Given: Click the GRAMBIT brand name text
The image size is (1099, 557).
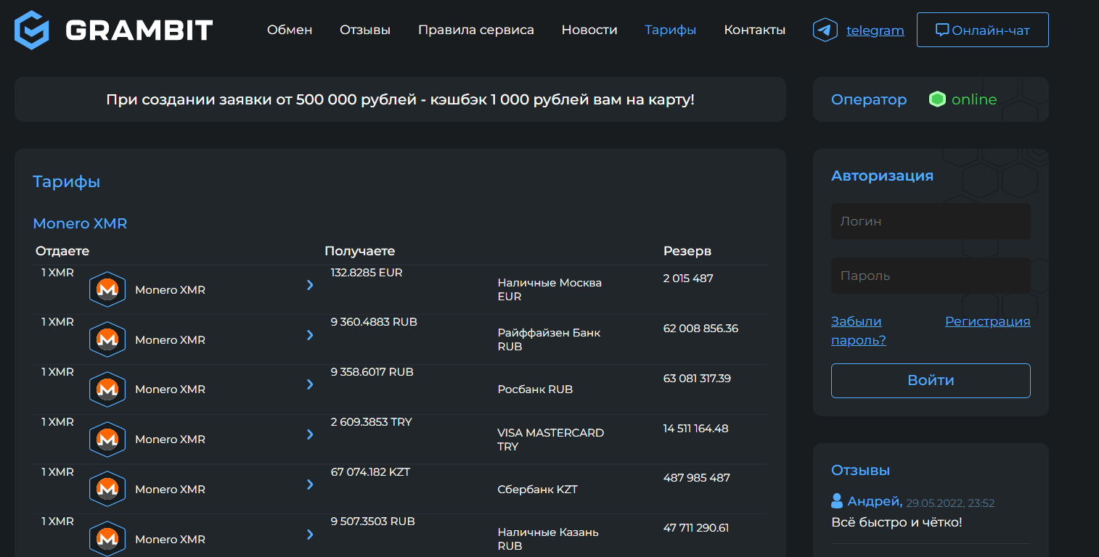Looking at the screenshot, I should pos(139,30).
